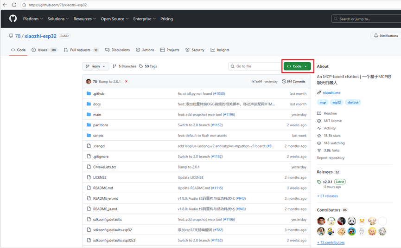Click the link icon beside xiaozhi.me
This screenshot has width=401, height=248.
point(319,92)
